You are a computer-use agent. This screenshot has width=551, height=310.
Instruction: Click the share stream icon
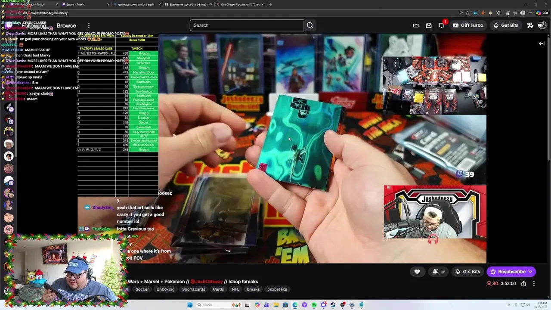(523, 284)
